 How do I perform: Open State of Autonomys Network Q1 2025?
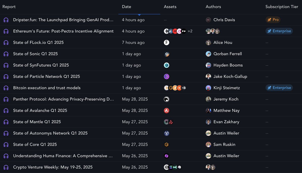point(50,133)
